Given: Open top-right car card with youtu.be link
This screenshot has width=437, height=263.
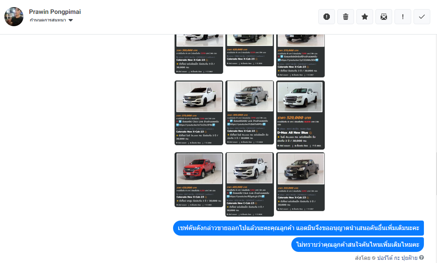Looking at the screenshot, I should [300, 56].
